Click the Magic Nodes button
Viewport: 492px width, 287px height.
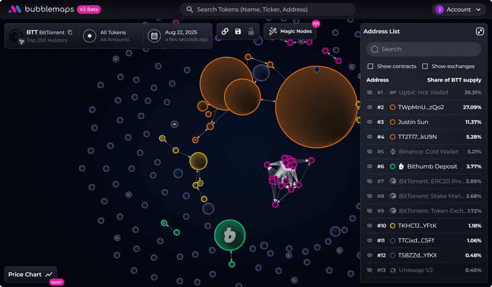tap(290, 31)
